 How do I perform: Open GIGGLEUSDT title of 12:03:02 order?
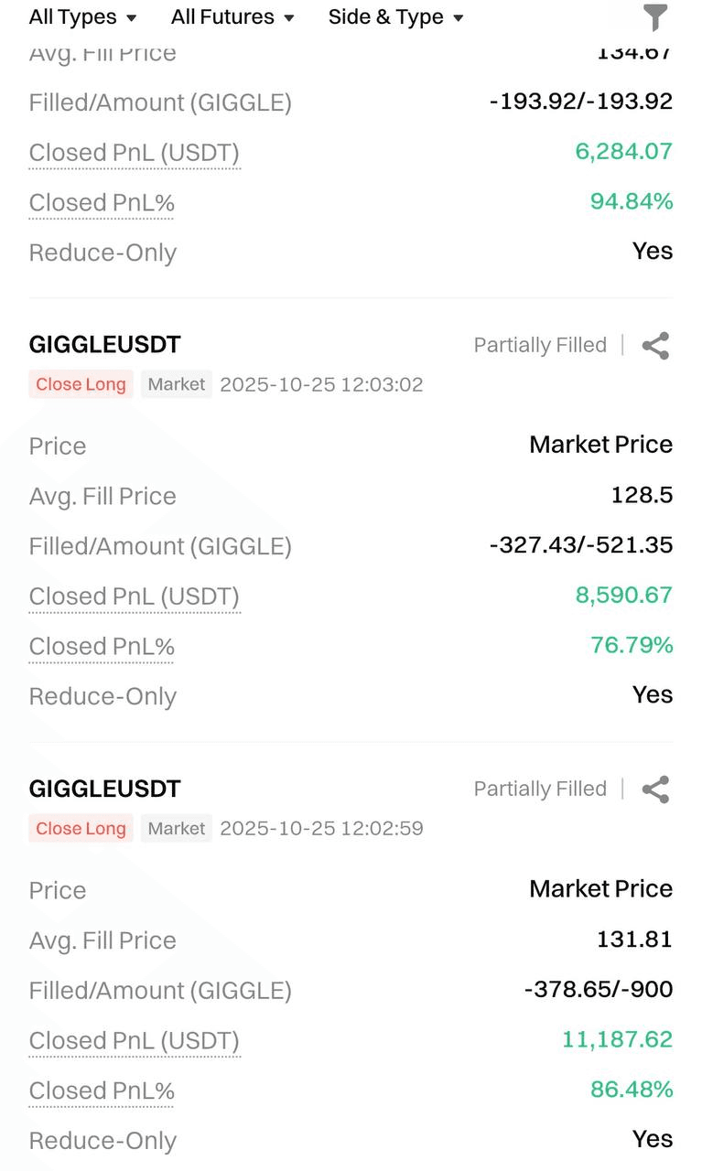pyautogui.click(x=105, y=345)
